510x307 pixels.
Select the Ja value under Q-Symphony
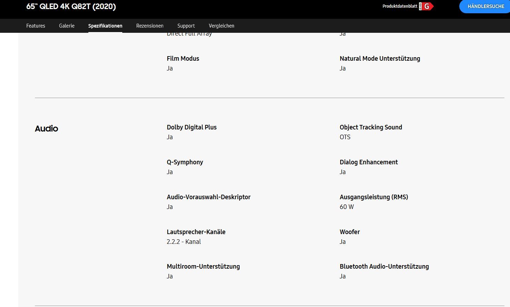coord(170,172)
